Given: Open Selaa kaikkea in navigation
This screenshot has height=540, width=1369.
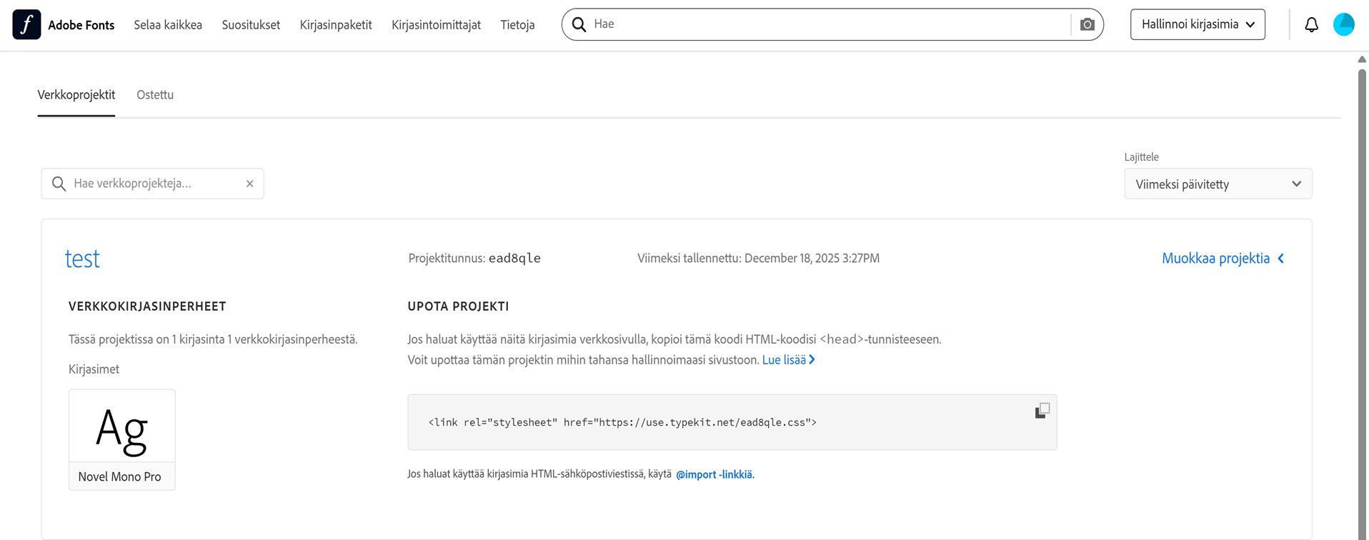Looking at the screenshot, I should click(x=168, y=25).
